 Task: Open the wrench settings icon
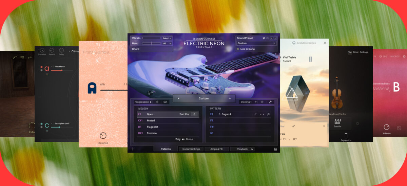(x=270, y=102)
